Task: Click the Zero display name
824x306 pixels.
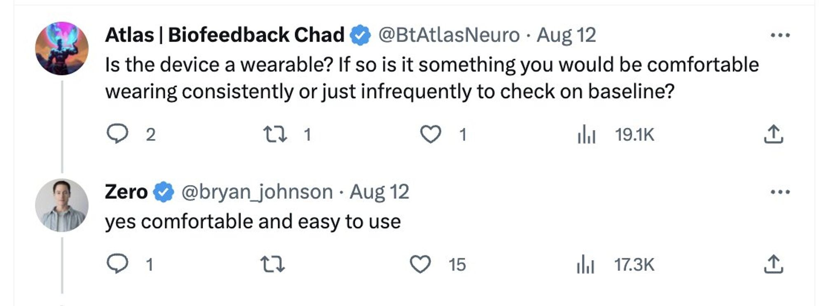Action: click(x=126, y=192)
